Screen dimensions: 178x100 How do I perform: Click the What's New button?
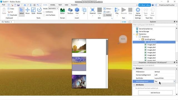[x=145, y=5]
